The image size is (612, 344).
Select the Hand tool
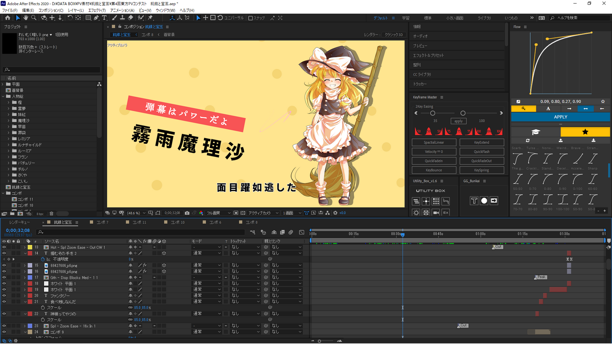pos(25,18)
